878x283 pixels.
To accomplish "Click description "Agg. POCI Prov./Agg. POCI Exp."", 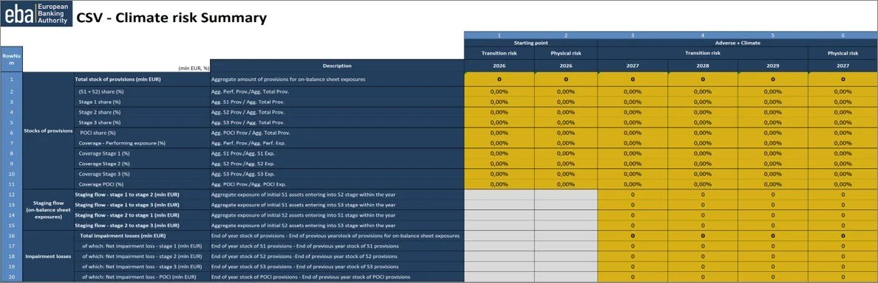I will coord(249,184).
